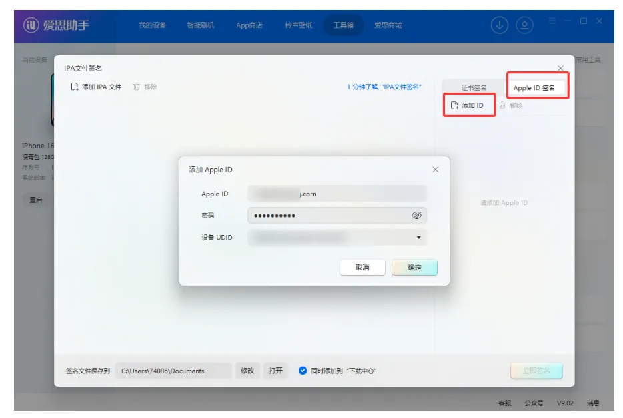Focus the Apple ID email field

337,194
